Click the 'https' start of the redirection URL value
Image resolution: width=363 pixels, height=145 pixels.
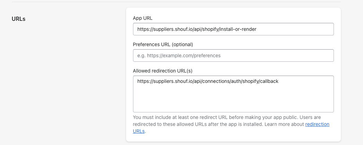coord(143,82)
